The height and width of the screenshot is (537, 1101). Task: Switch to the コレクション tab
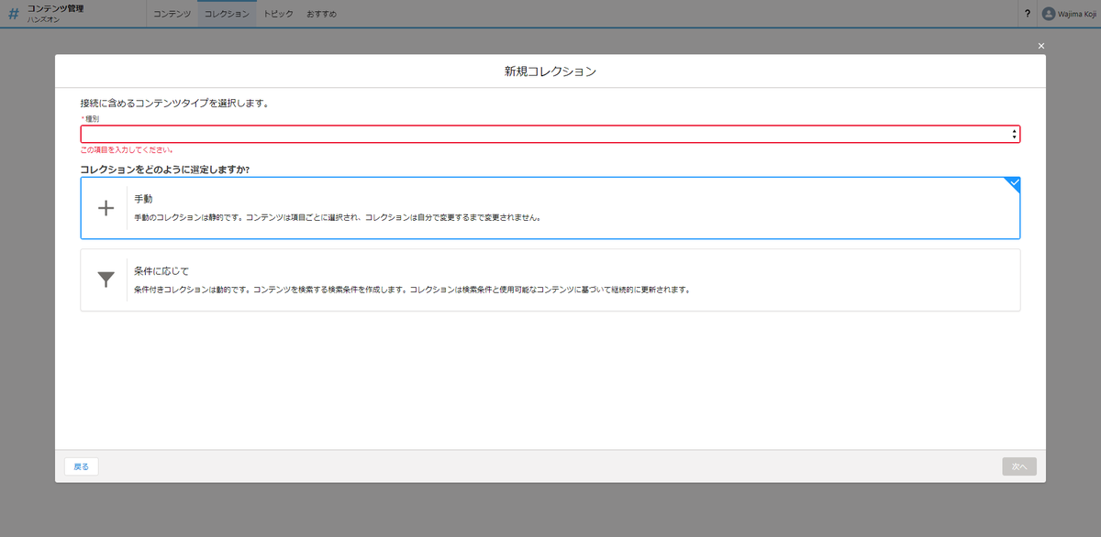227,14
